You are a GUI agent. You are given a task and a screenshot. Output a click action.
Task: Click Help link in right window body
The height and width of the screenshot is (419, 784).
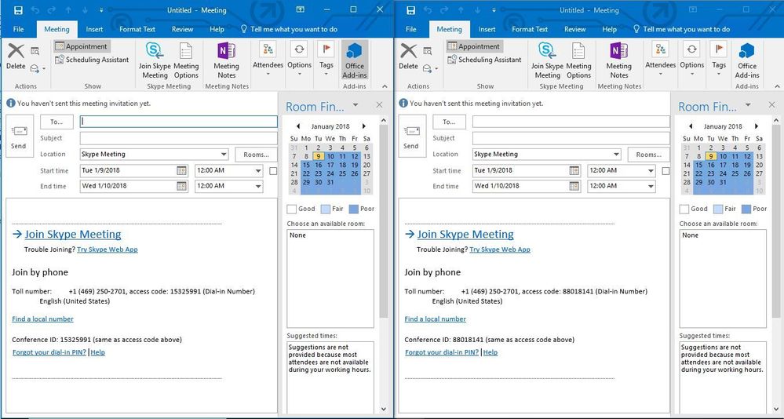click(490, 352)
